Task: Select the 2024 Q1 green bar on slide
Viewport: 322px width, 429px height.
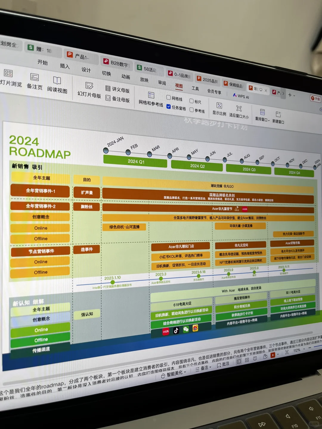Action: (x=135, y=161)
